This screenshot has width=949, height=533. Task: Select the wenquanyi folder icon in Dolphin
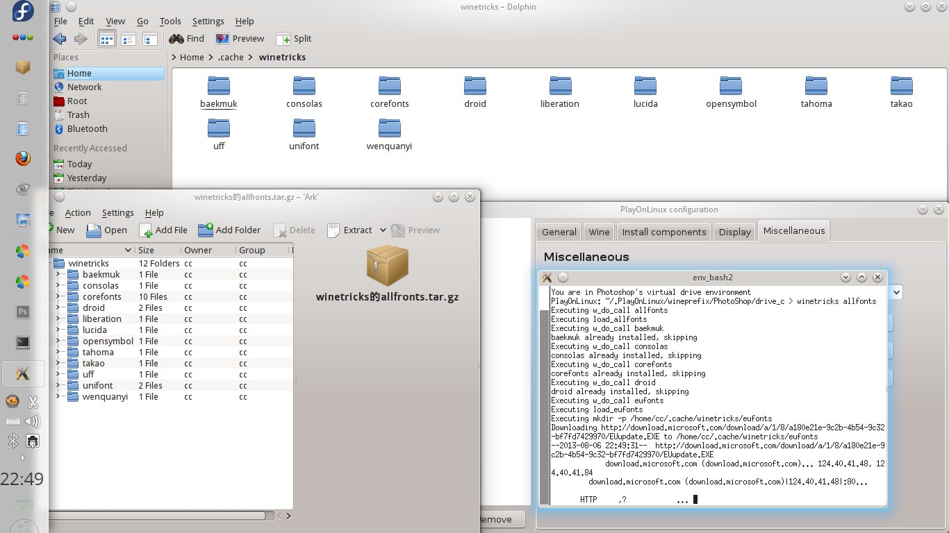[x=389, y=128]
